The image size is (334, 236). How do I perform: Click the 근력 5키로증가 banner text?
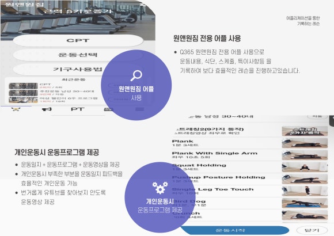(78, 11)
